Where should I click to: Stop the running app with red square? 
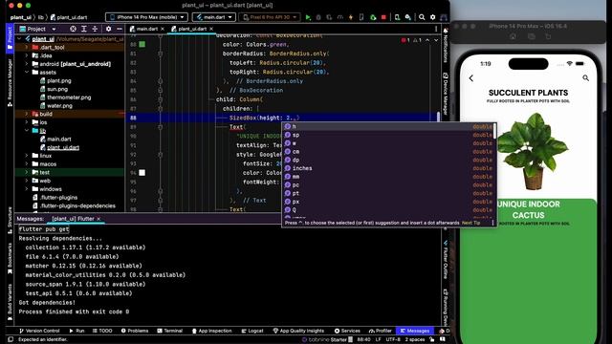[383, 17]
